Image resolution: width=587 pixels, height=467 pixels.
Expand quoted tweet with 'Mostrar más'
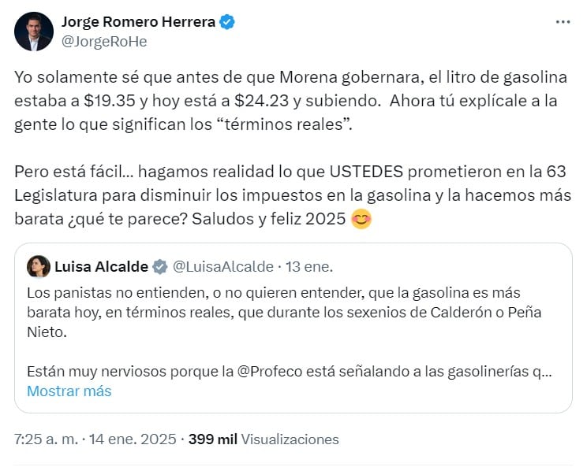click(x=69, y=391)
